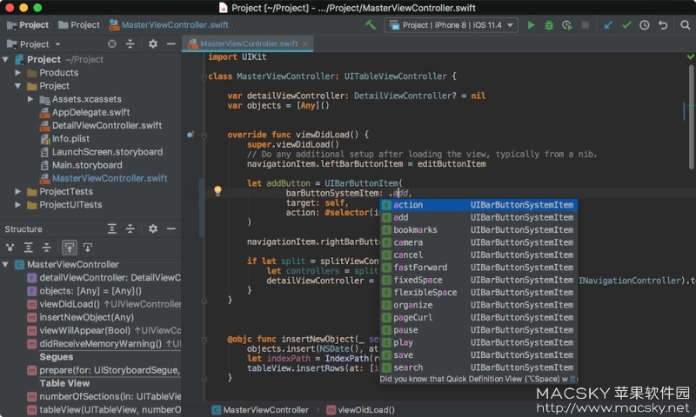696x417 pixels.
Task: Click the stop square button
Action: coord(586,25)
